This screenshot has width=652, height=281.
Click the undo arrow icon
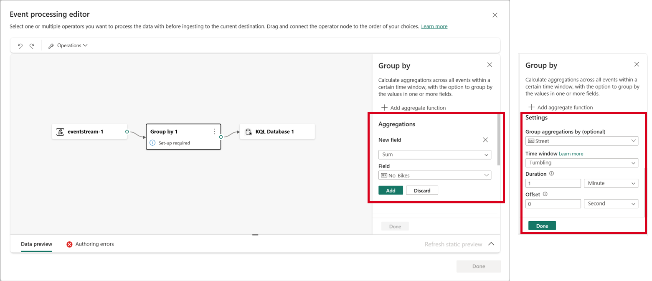pyautogui.click(x=20, y=46)
